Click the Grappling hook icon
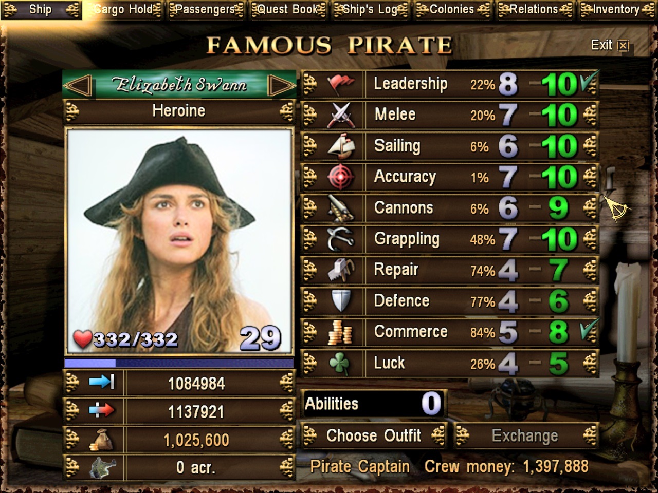Viewport: 658px width, 493px height. (340, 239)
